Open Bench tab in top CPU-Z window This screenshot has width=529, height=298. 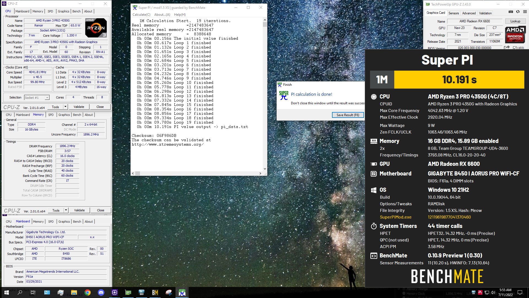pyautogui.click(x=77, y=11)
